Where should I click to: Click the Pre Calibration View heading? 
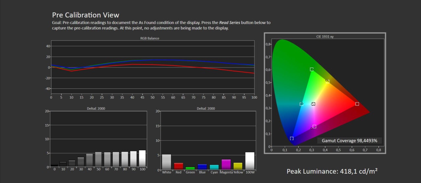pyautogui.click(x=86, y=15)
